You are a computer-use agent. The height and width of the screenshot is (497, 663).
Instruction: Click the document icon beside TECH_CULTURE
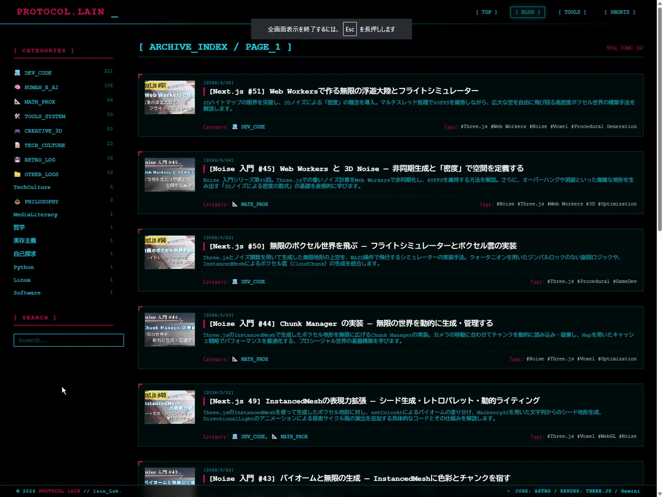pyautogui.click(x=17, y=145)
